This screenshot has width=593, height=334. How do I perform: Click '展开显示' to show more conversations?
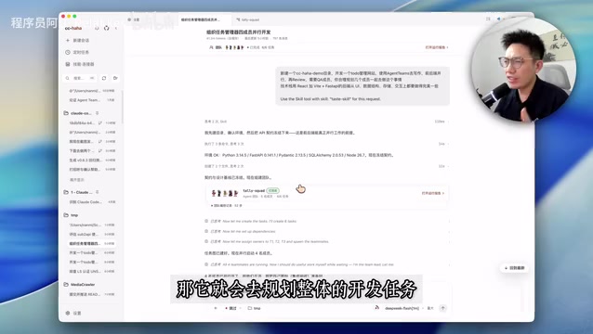(77, 180)
